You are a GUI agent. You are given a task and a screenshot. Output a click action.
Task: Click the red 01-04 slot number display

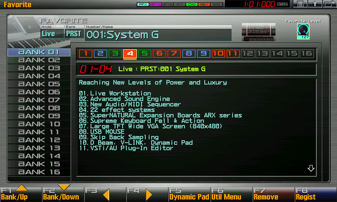click(x=96, y=69)
